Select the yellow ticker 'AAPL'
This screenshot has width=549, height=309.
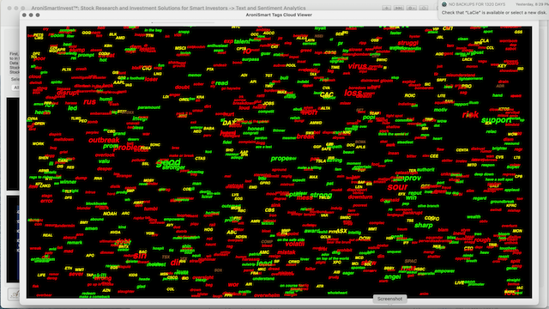click(119, 82)
